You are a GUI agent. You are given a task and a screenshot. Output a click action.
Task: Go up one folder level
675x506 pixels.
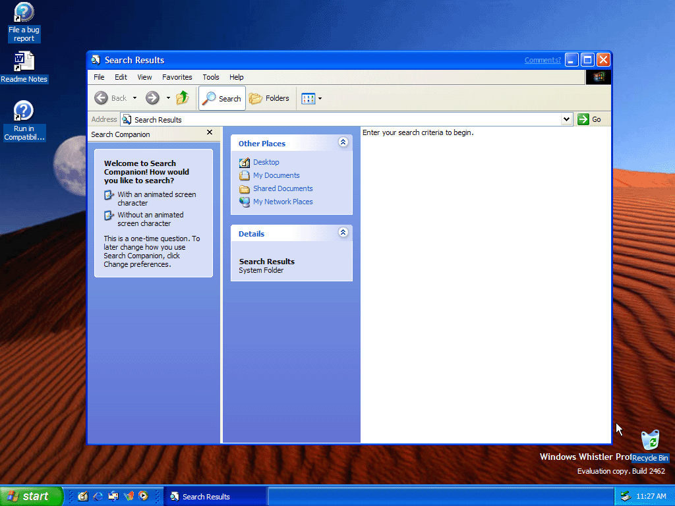(x=183, y=98)
